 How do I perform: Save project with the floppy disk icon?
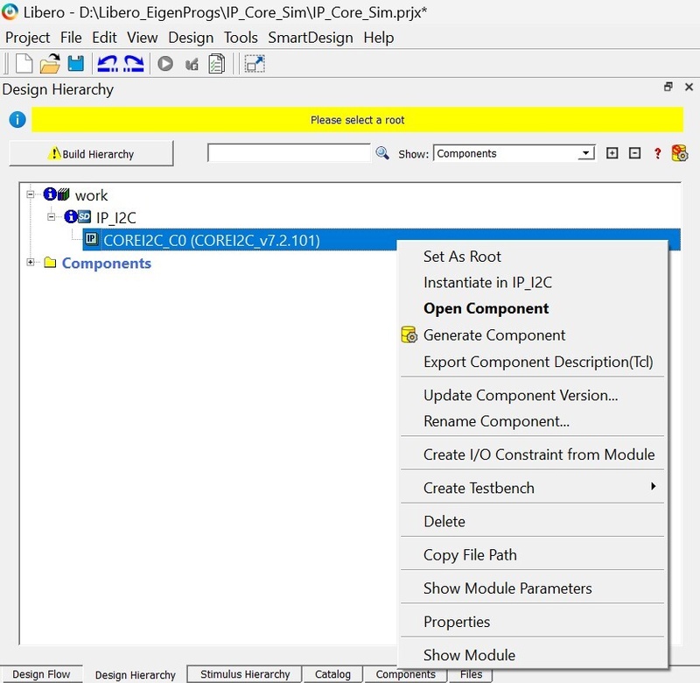tap(76, 63)
